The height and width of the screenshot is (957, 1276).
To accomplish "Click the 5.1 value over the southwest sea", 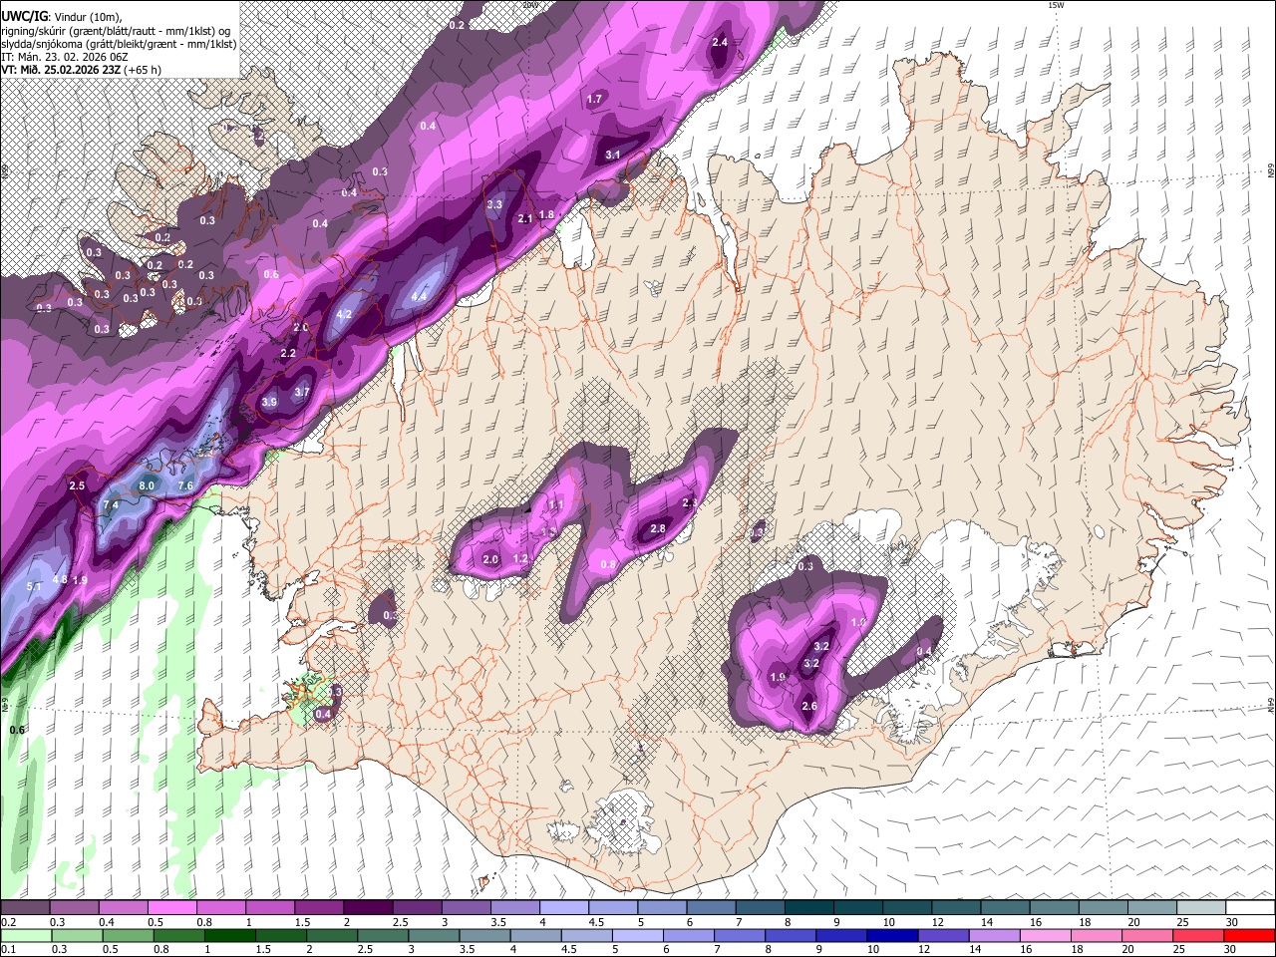I will pos(34,586).
